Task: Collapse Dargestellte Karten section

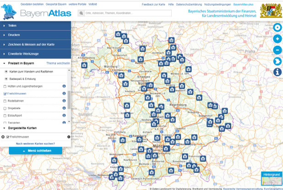Action: point(22,128)
